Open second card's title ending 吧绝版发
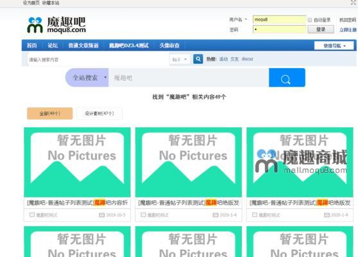This screenshot has height=257, width=358. 189,202
